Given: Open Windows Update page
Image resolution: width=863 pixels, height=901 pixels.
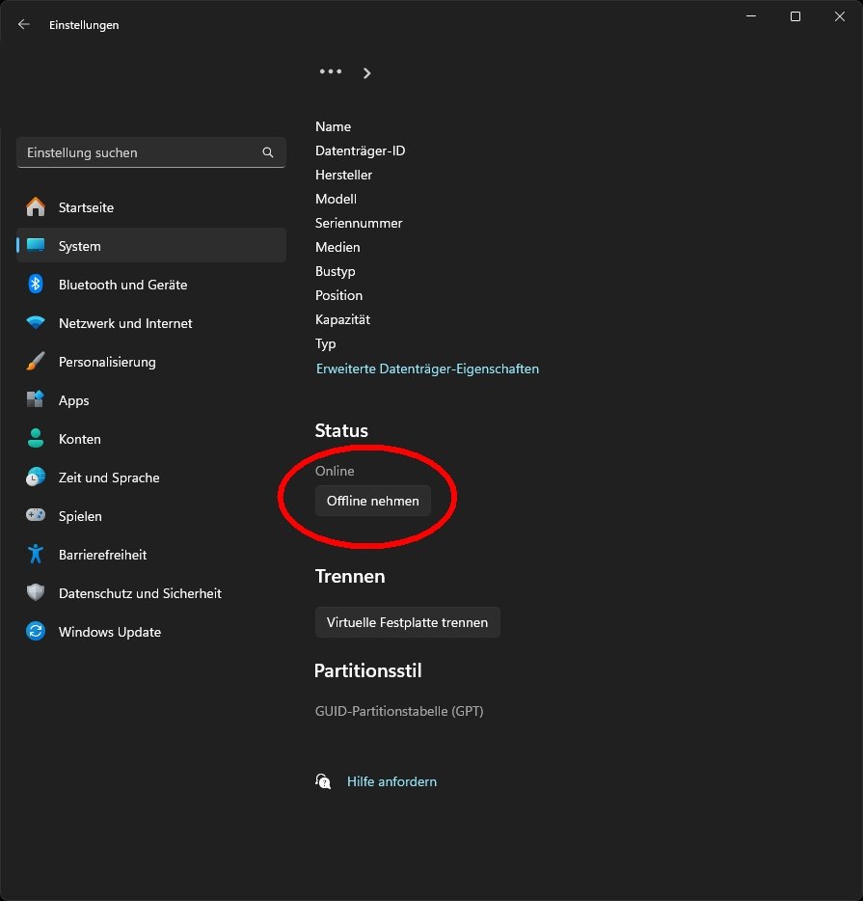Looking at the screenshot, I should (x=151, y=631).
